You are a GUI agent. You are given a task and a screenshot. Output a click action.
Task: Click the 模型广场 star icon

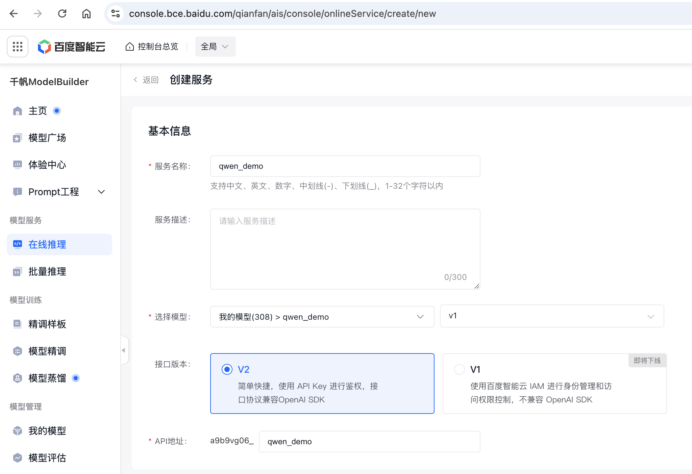pos(17,138)
